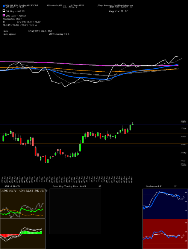This screenshot has width=188, height=249.
Task: Select the '50 Day = 167.09' legend text
Action: click(15, 11)
